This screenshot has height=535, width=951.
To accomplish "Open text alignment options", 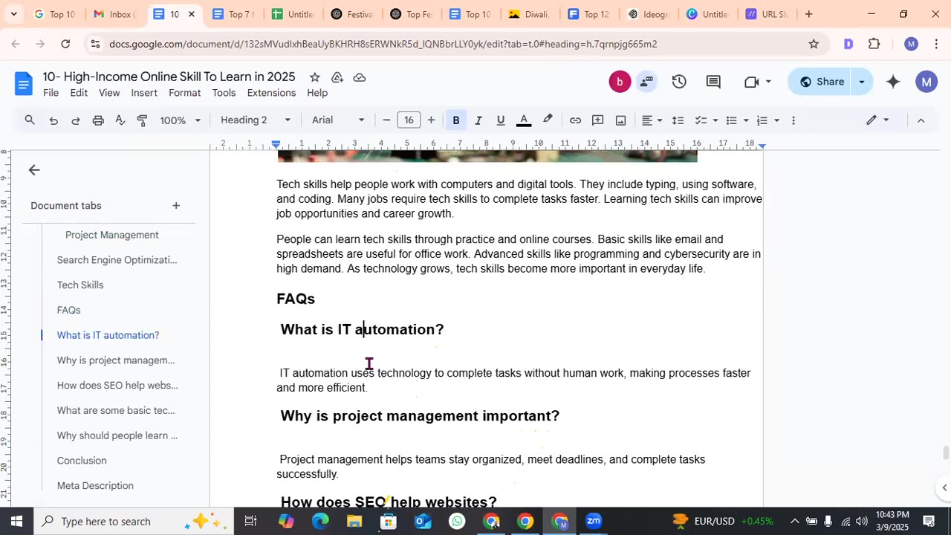I will point(652,120).
